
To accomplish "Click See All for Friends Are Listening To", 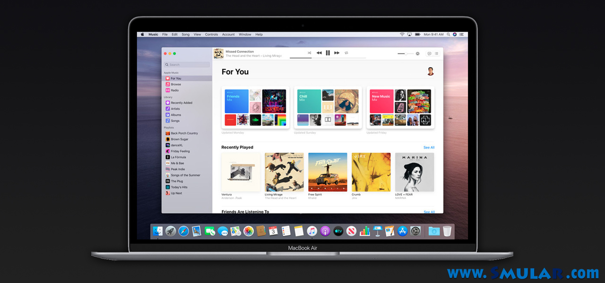I will (429, 212).
